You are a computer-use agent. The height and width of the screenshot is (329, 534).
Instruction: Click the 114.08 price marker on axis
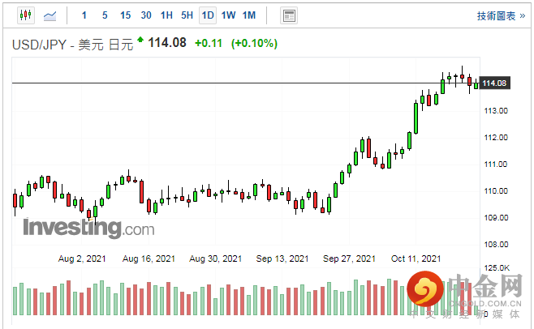494,83
